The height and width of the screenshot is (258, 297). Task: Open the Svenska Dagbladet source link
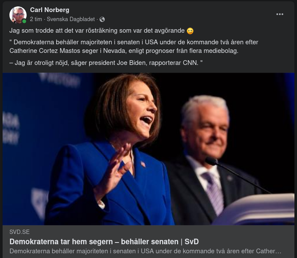click(70, 19)
